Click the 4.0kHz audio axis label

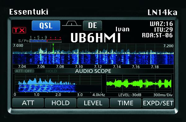point(99,95)
